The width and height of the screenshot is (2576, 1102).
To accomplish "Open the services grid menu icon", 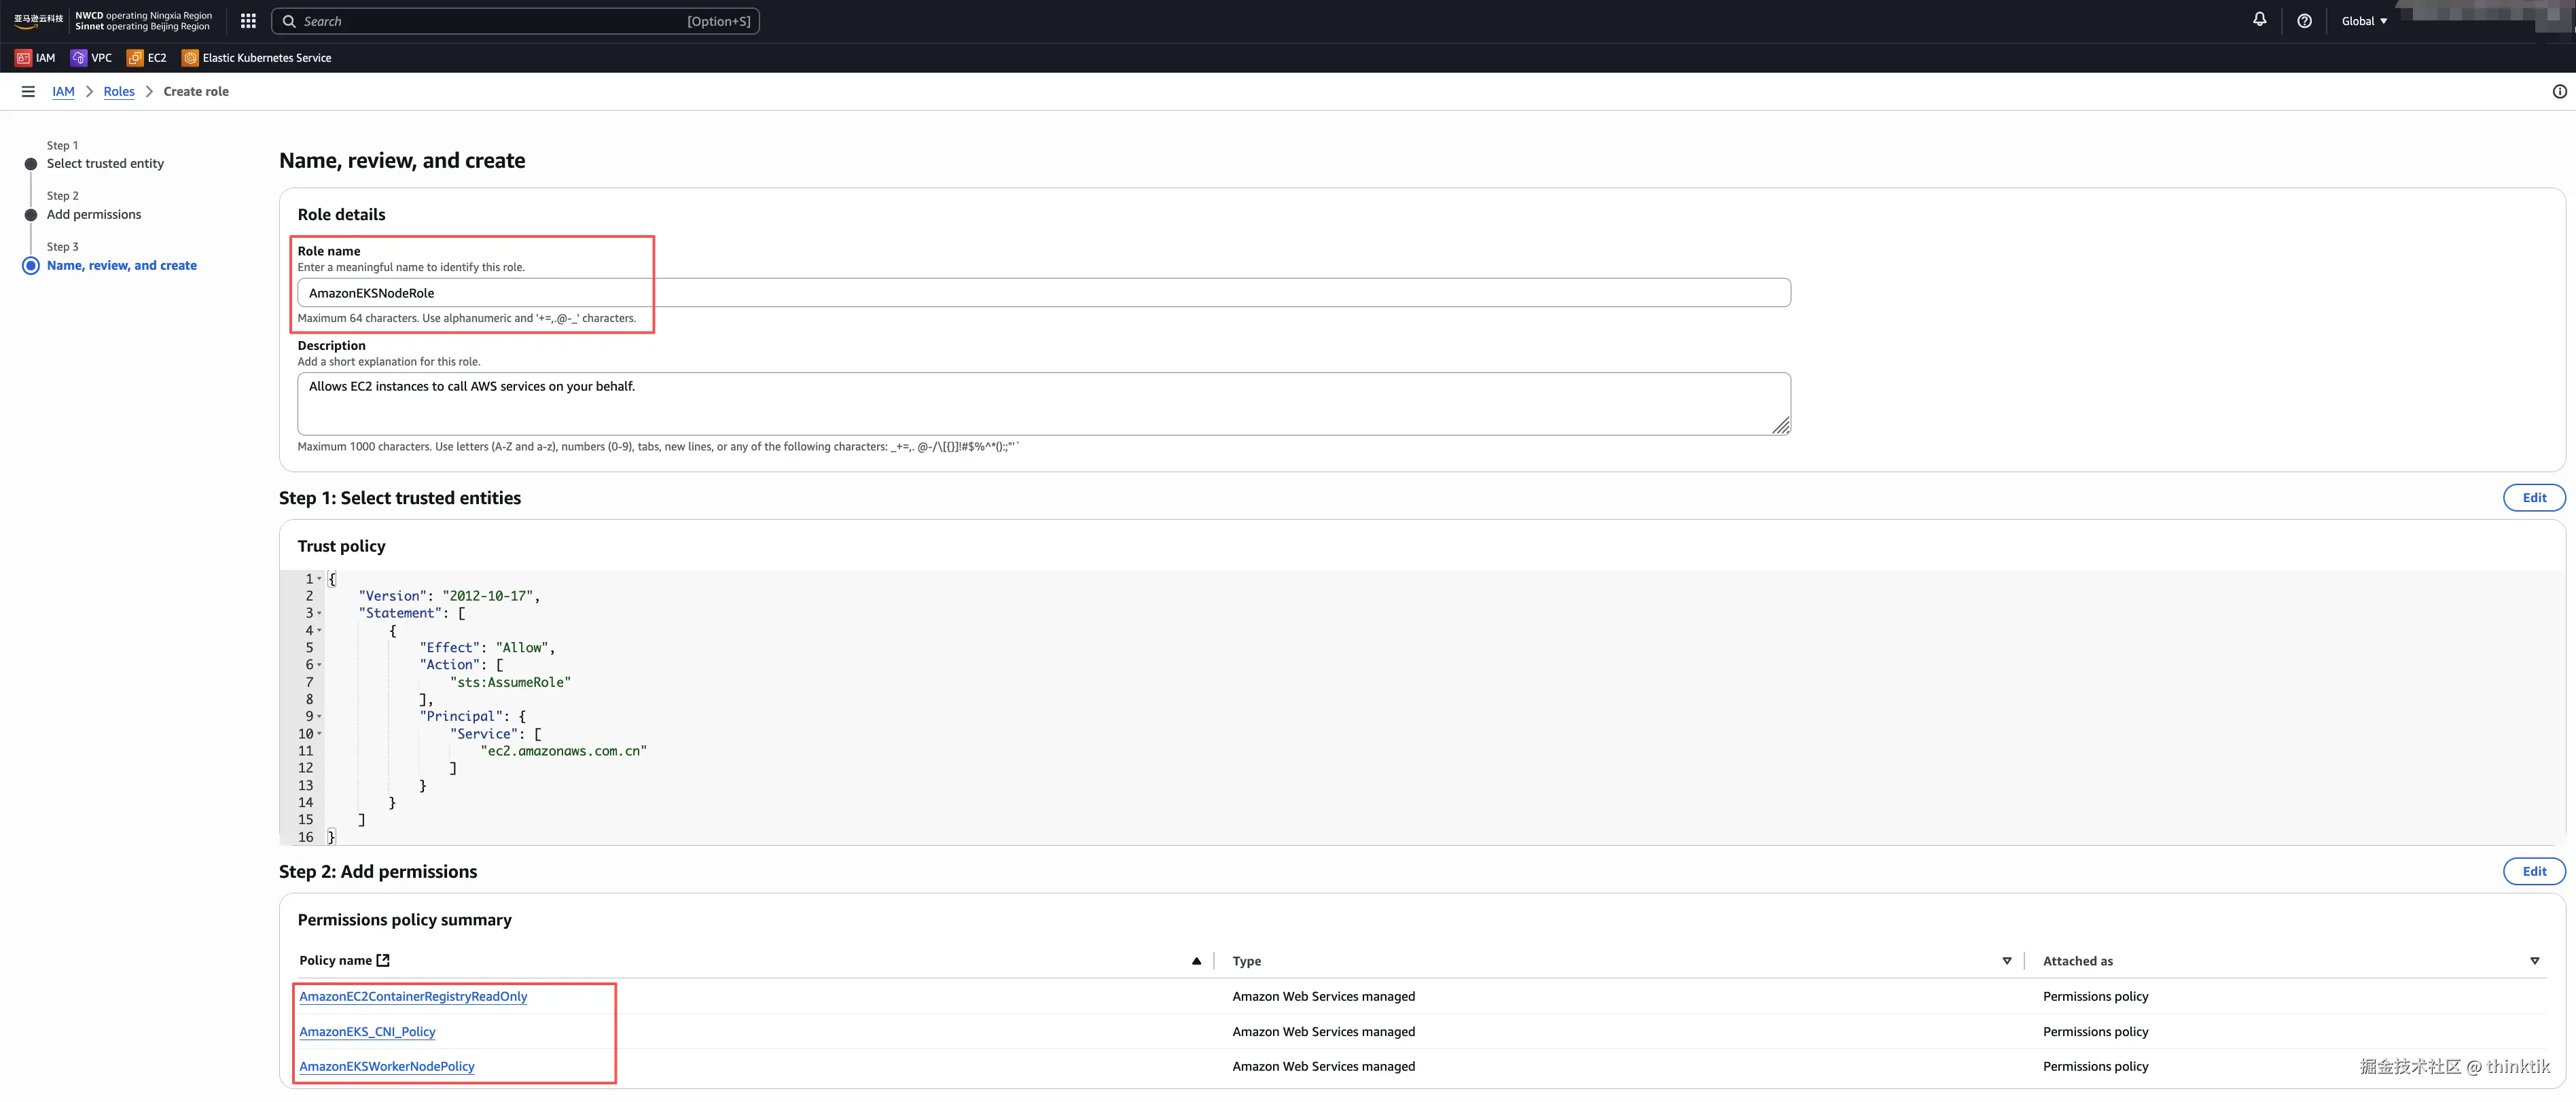I will pos(248,21).
